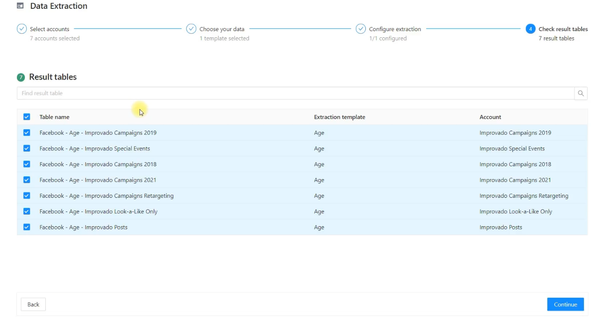This screenshot has width=596, height=320.
Task: Click Age template in Retargeting row
Action: click(319, 196)
